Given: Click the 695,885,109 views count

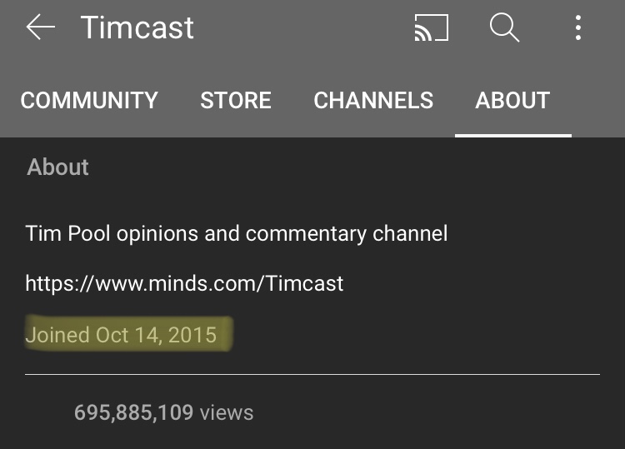Looking at the screenshot, I should 164,412.
